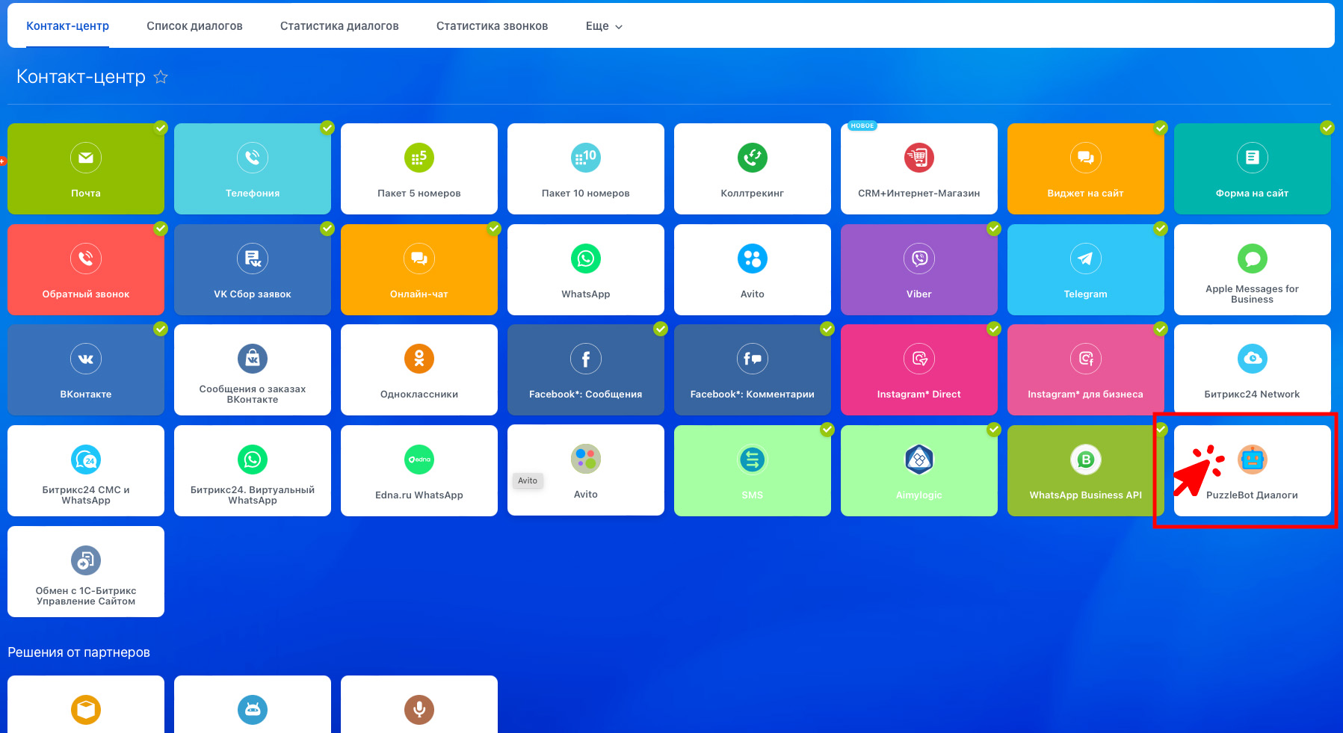Open partner solution with microphone icon
Image resolution: width=1343 pixels, height=733 pixels.
click(x=419, y=705)
